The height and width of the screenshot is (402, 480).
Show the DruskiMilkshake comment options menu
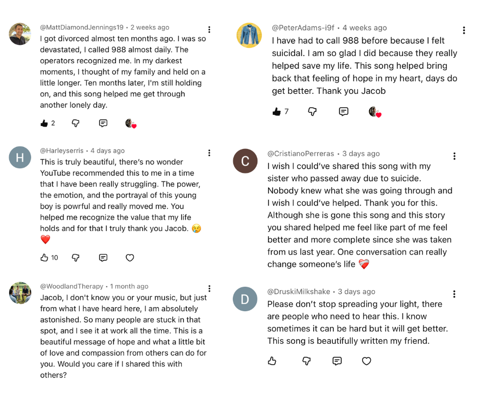coord(454,294)
